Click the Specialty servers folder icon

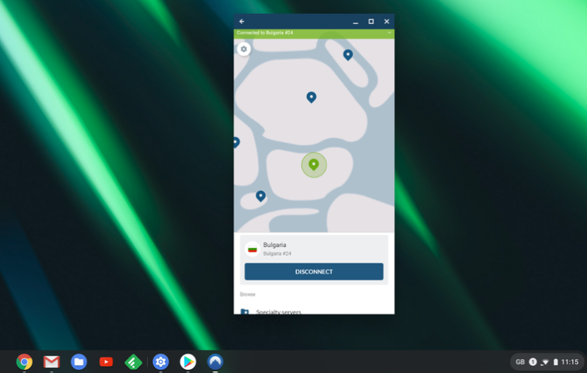click(x=244, y=312)
